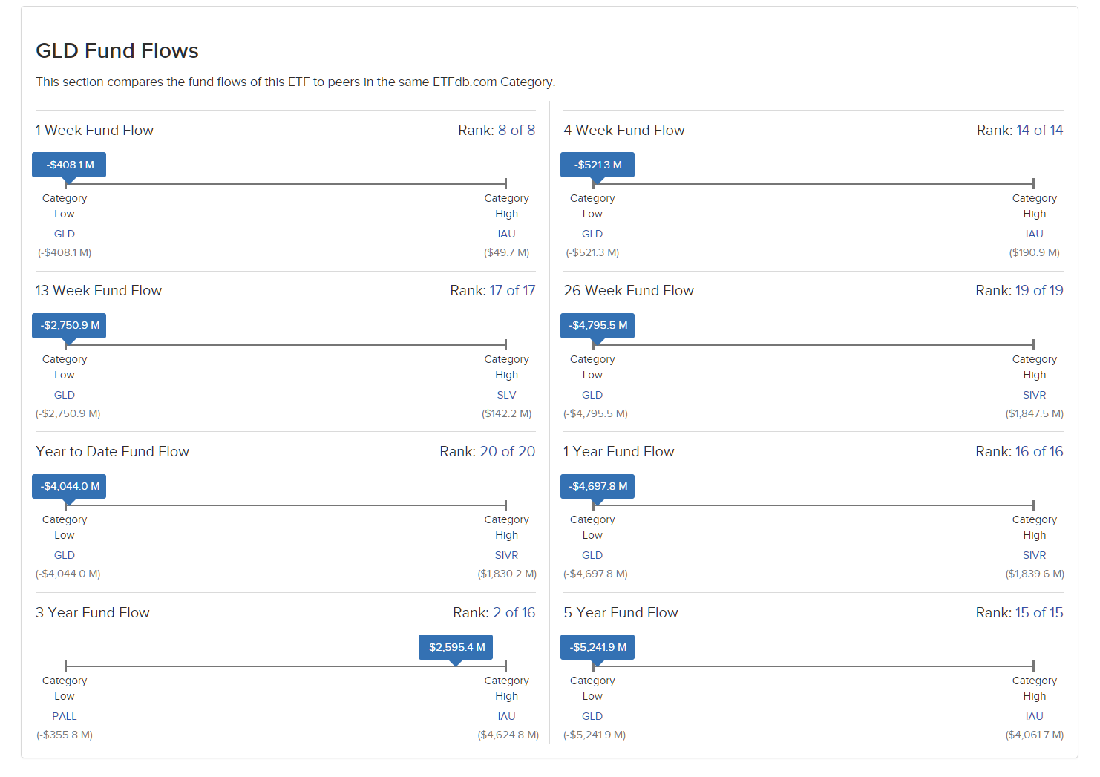Open the 26 Week rank '19 of 19' link

click(x=1039, y=291)
